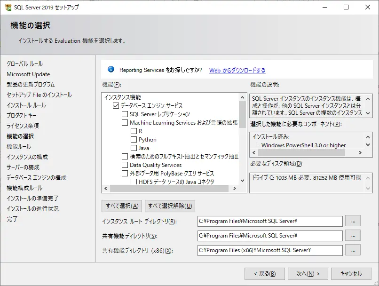Select インストール ルール step
Viewport: 379px width, 286px height.
(26, 105)
